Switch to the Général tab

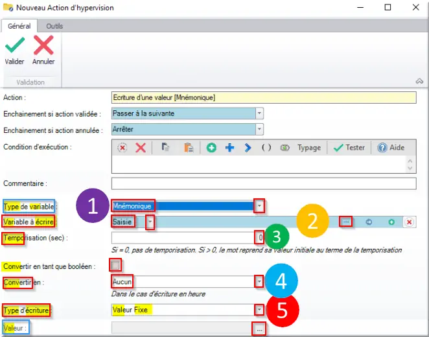tap(19, 26)
